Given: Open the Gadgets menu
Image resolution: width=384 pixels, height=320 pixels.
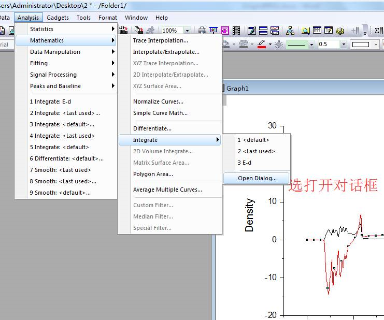Looking at the screenshot, I should [58, 18].
